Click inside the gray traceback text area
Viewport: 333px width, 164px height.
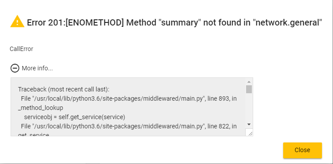[128, 107]
